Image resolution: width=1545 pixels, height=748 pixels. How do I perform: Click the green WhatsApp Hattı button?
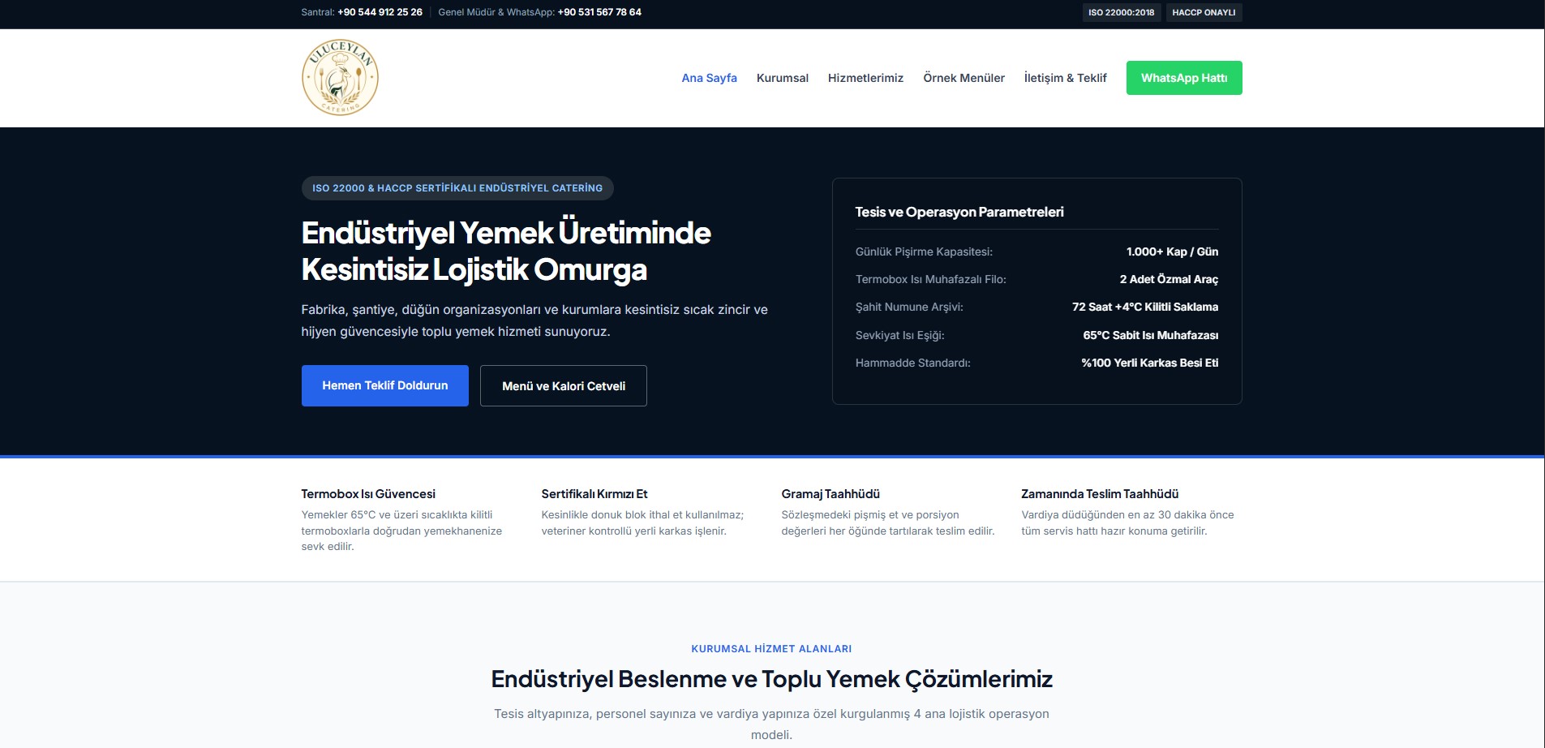tap(1184, 78)
